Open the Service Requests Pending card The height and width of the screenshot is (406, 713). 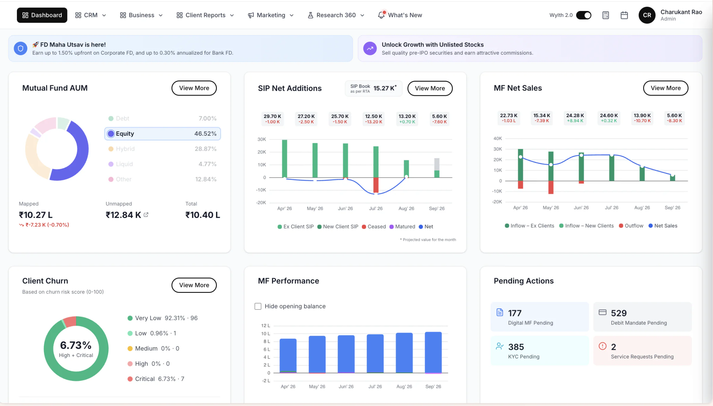tap(642, 350)
